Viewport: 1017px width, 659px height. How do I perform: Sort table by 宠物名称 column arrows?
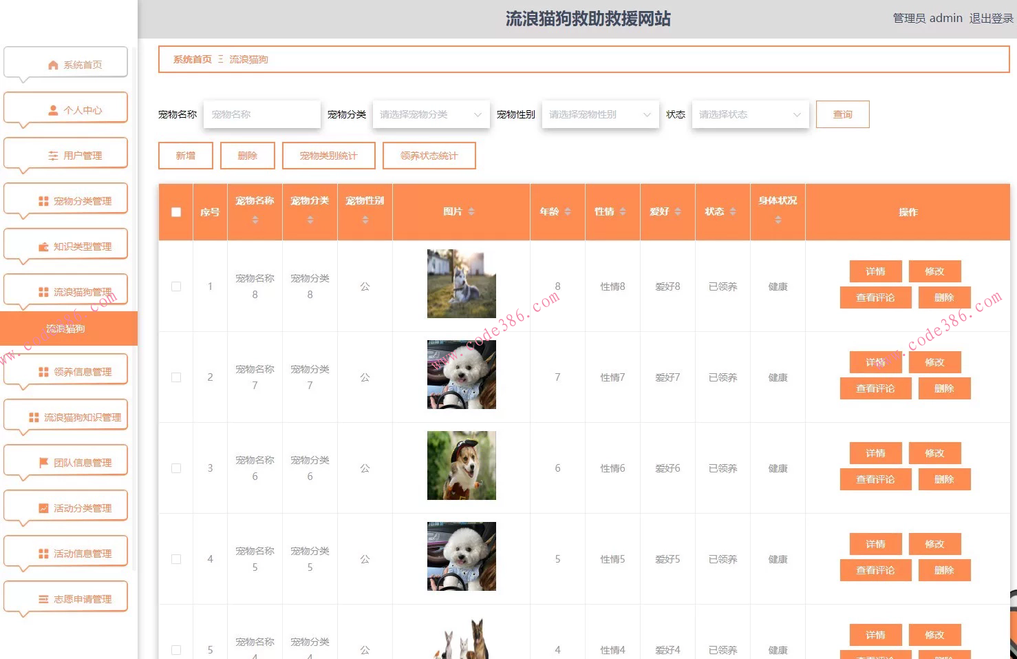click(255, 220)
